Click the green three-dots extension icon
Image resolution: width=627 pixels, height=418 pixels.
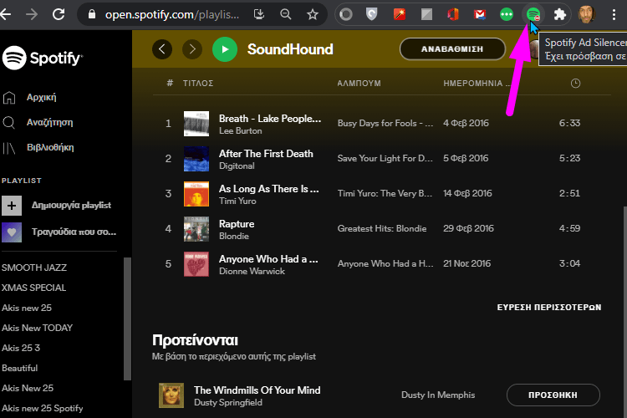pos(507,15)
